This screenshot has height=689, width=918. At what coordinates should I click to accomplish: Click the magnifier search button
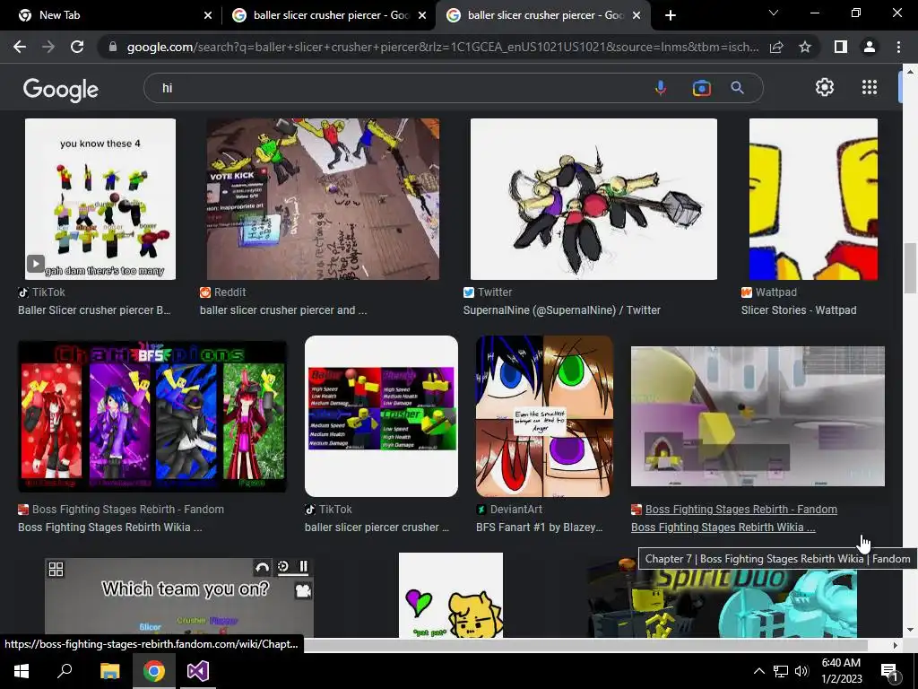(737, 88)
